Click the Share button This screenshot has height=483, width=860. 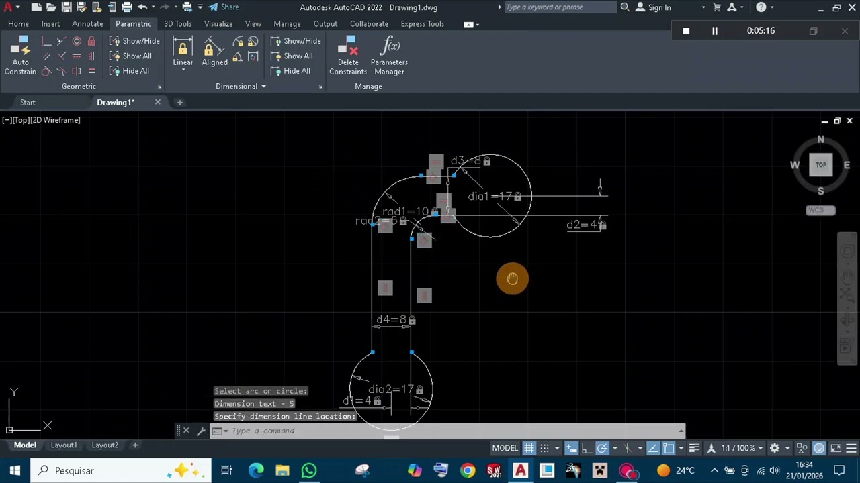point(223,7)
